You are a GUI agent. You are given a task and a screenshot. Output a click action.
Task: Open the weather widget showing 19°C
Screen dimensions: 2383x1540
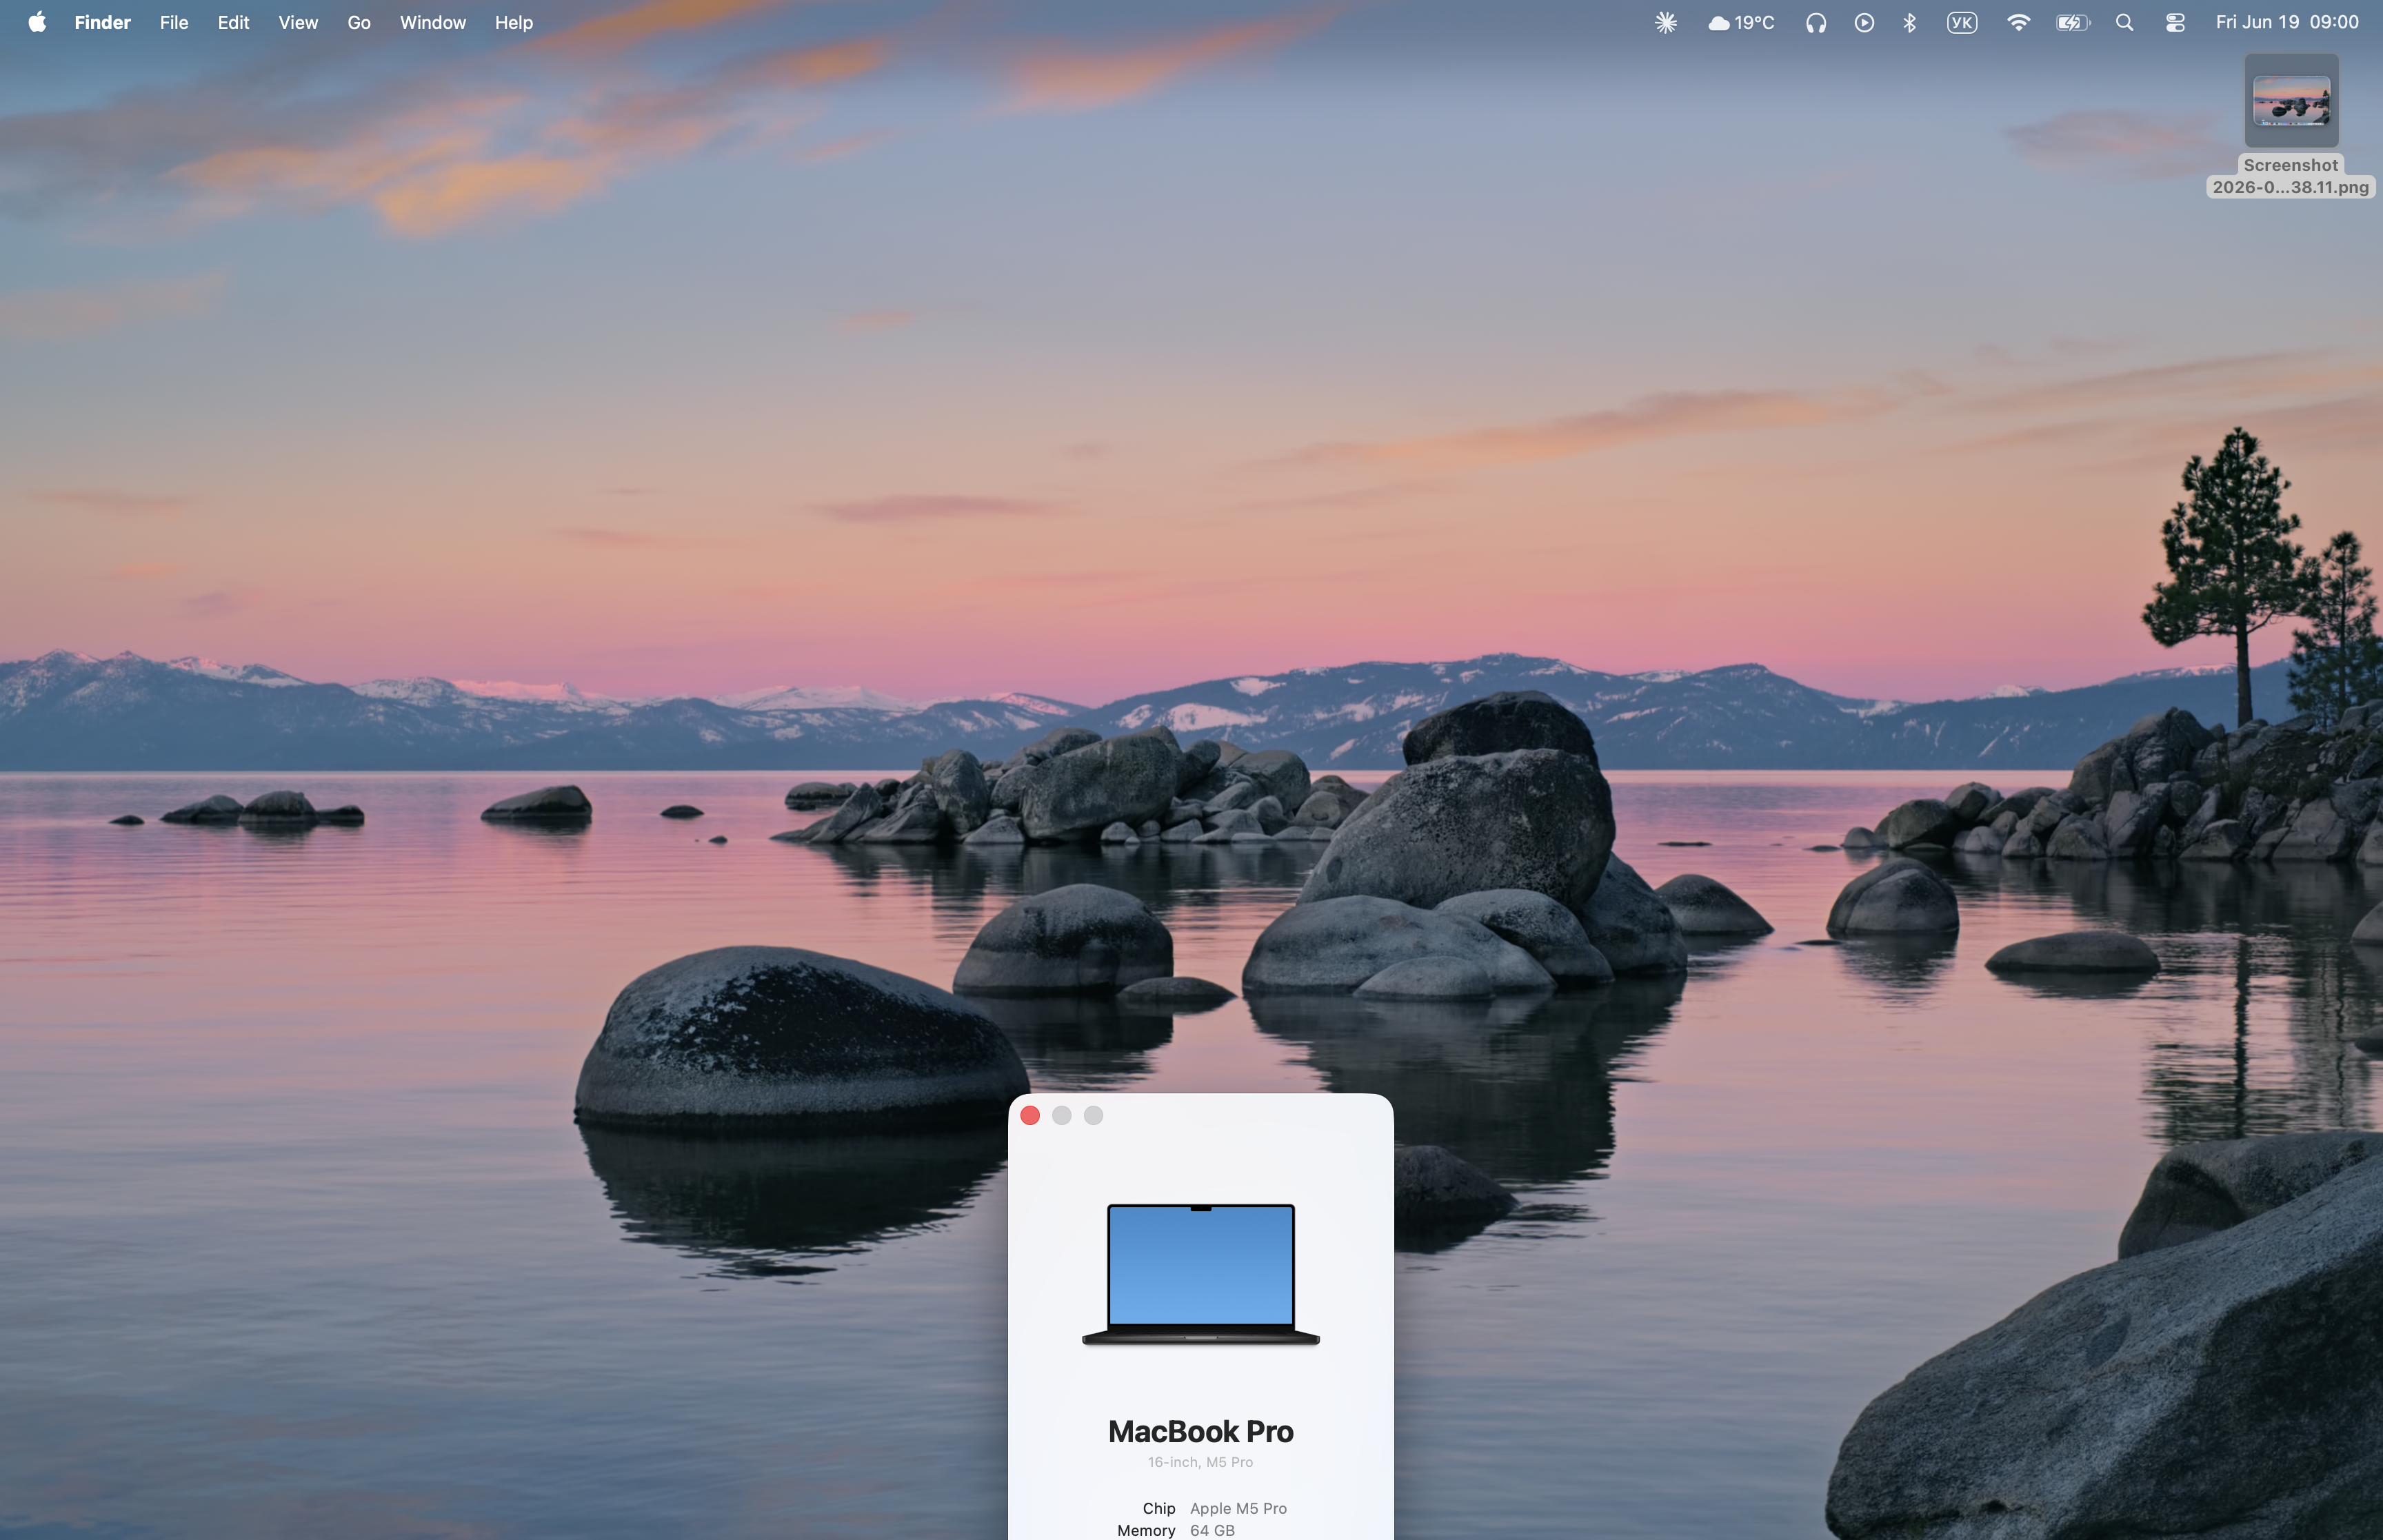click(1741, 22)
